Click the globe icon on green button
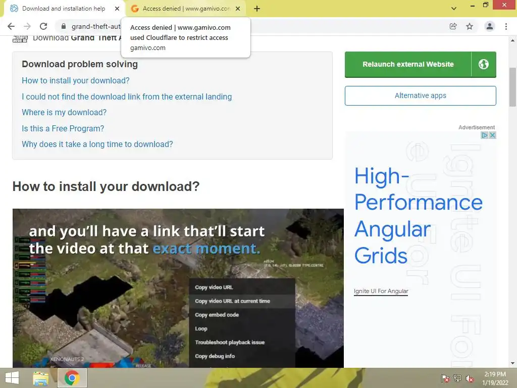This screenshot has height=388, width=517. click(484, 64)
